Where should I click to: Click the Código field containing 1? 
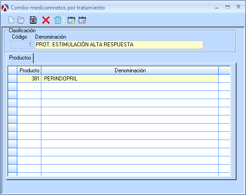coord(21,45)
